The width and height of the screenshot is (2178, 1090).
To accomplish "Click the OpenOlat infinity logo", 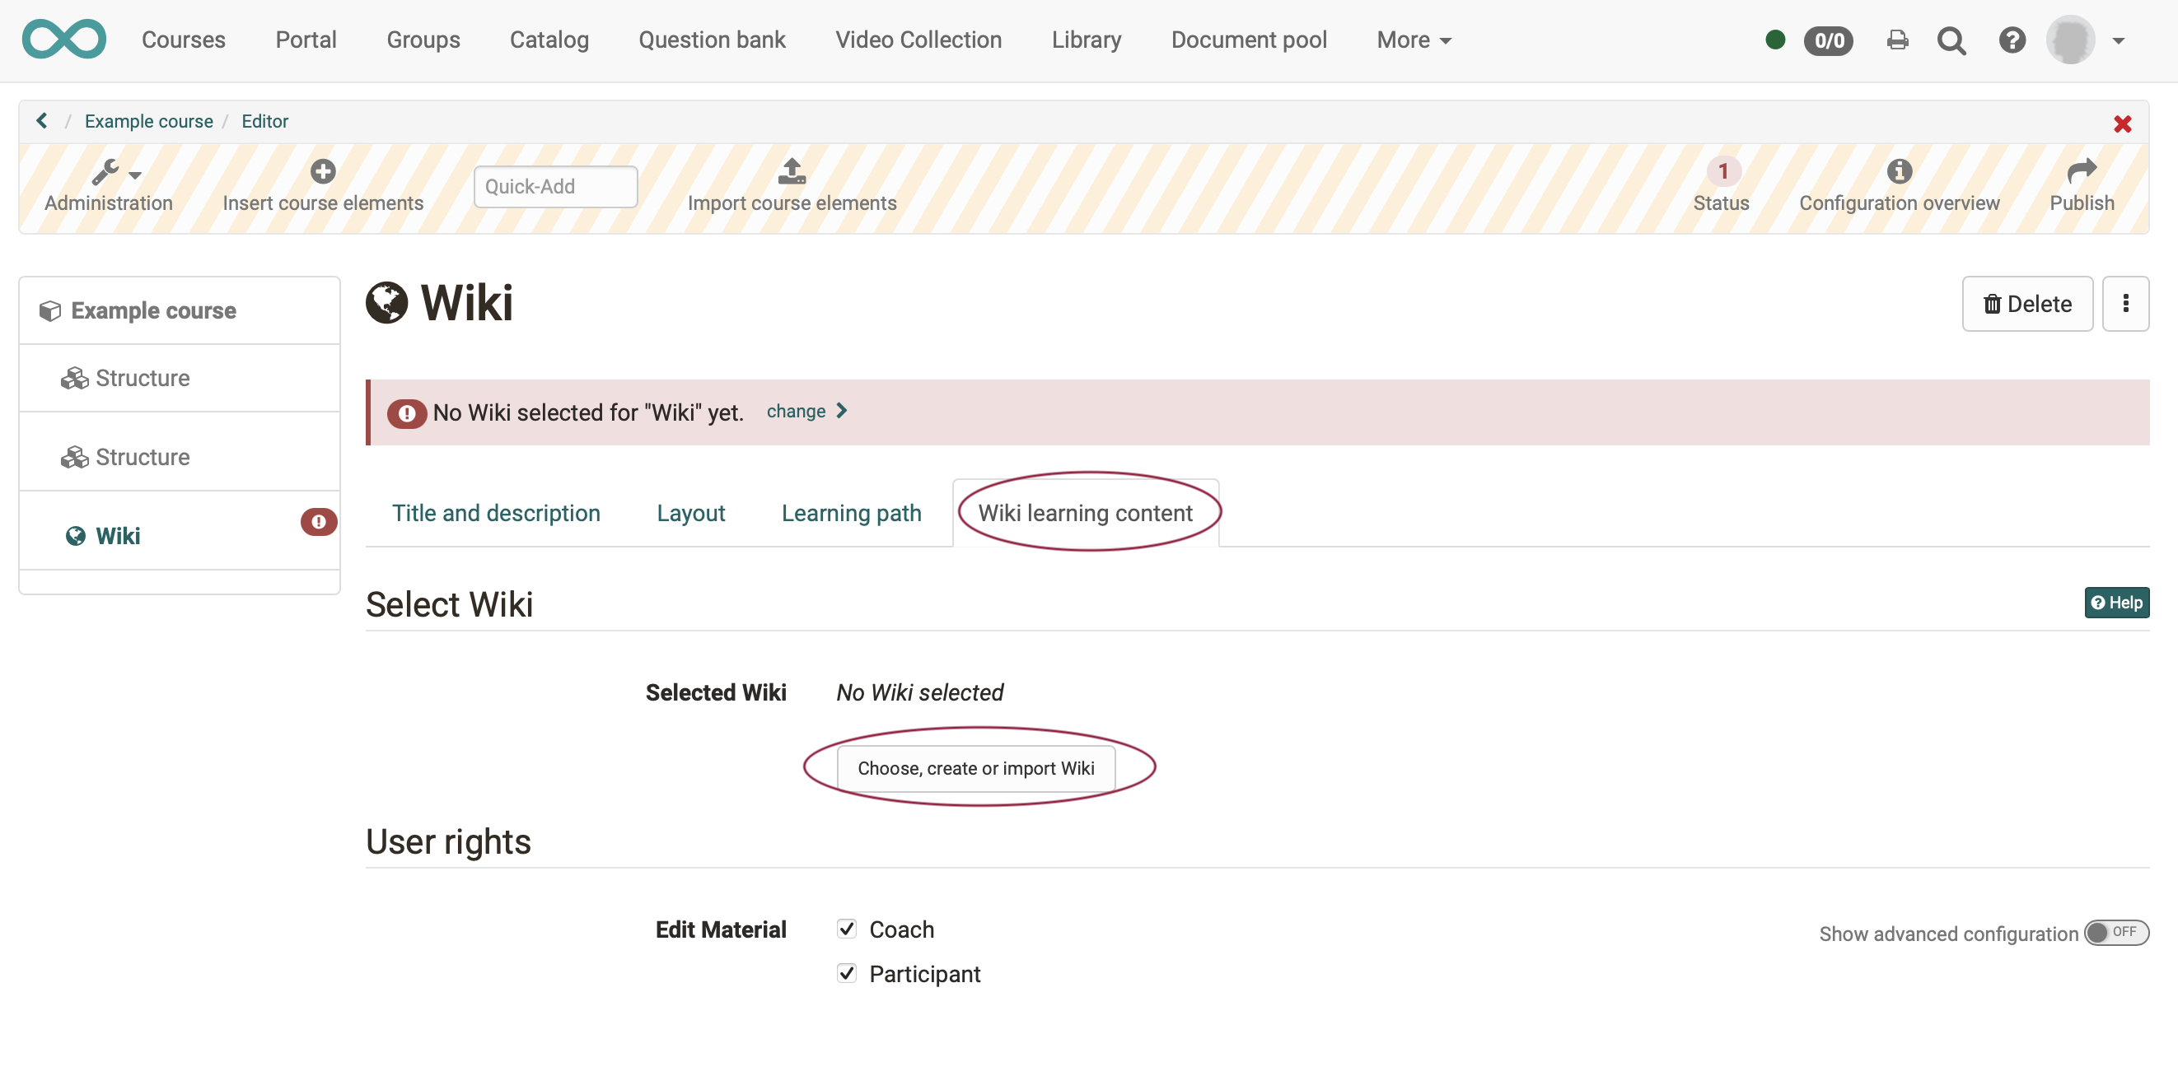I will pos(64,40).
